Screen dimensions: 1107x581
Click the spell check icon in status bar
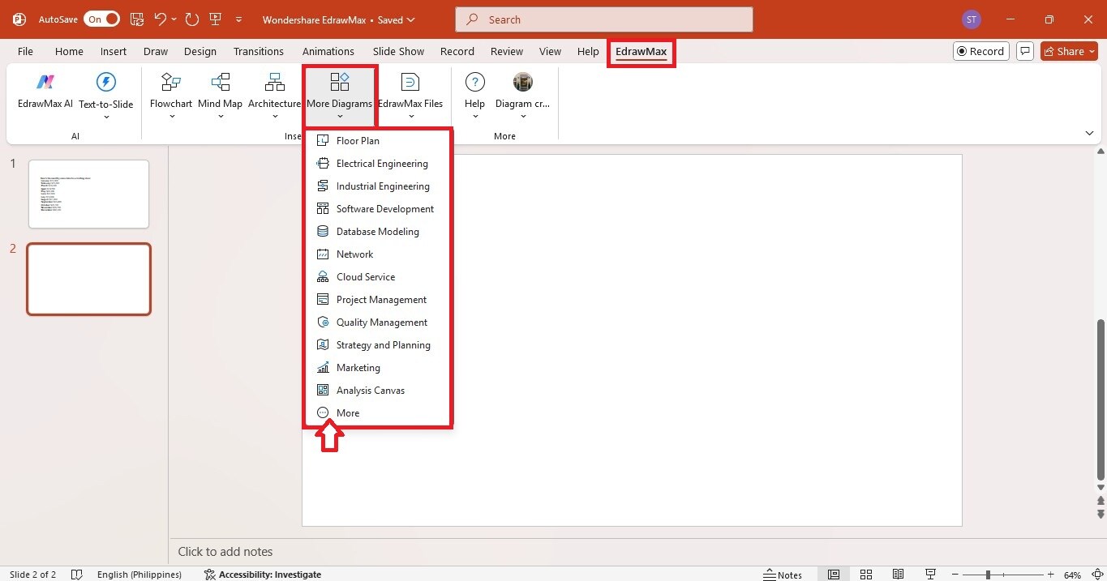click(77, 575)
